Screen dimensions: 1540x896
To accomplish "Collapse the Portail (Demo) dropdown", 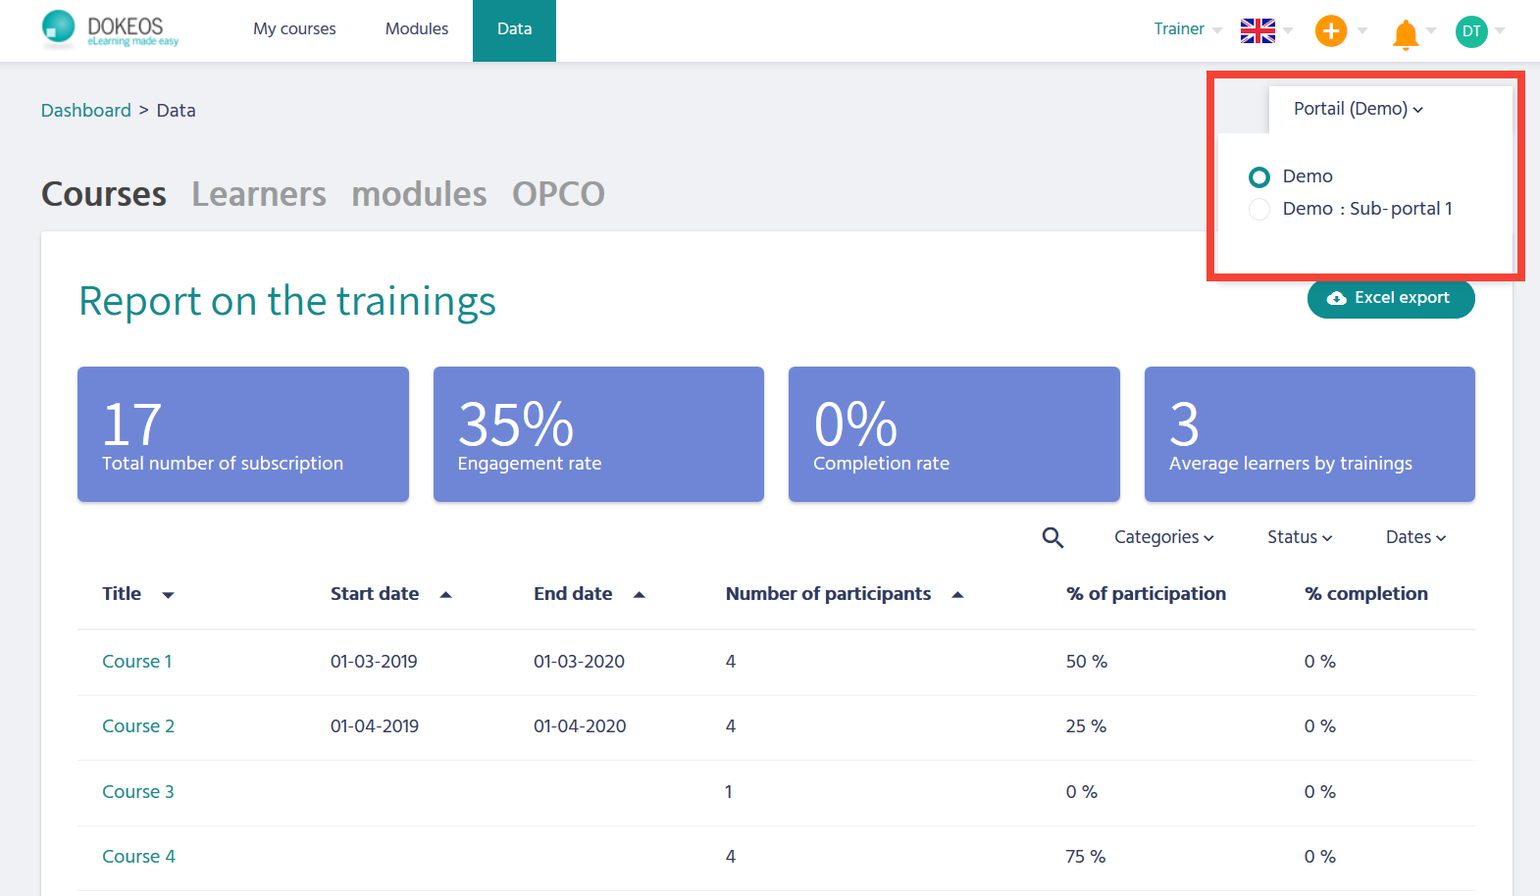I will tap(1358, 109).
